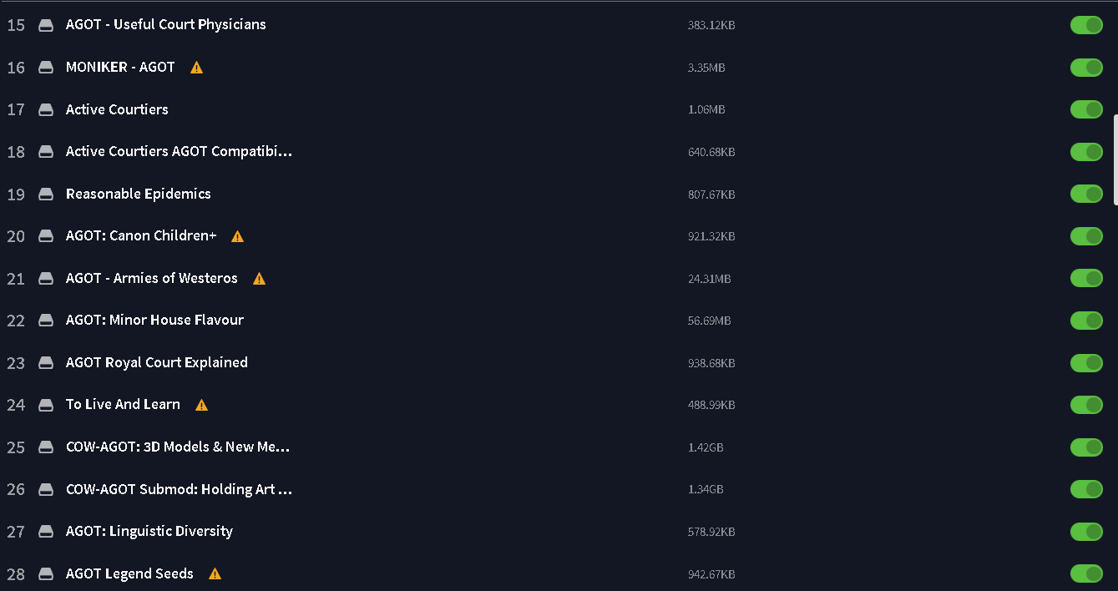Click drive icon for Reasonable Epidemics mod
1118x591 pixels.
pos(46,194)
